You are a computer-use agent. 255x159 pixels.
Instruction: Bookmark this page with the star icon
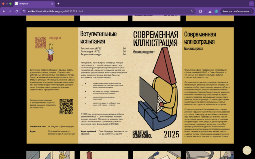click(192, 11)
